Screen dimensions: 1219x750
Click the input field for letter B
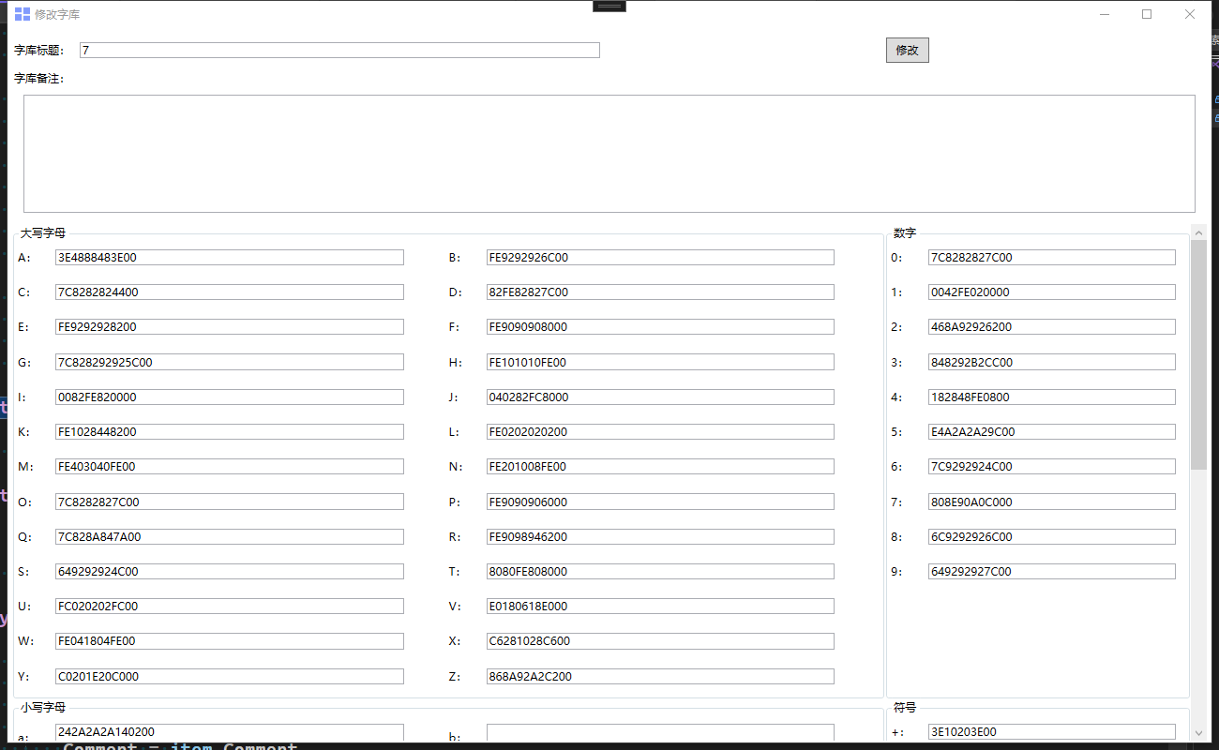click(660, 257)
